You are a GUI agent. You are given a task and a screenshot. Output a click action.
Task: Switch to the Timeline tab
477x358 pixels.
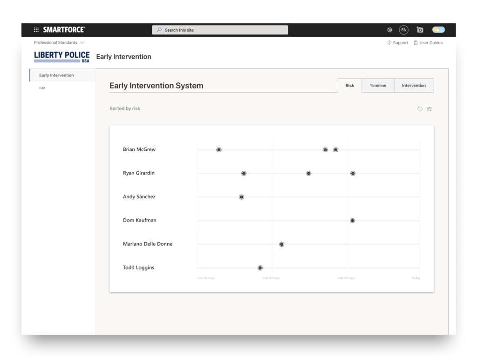point(378,86)
